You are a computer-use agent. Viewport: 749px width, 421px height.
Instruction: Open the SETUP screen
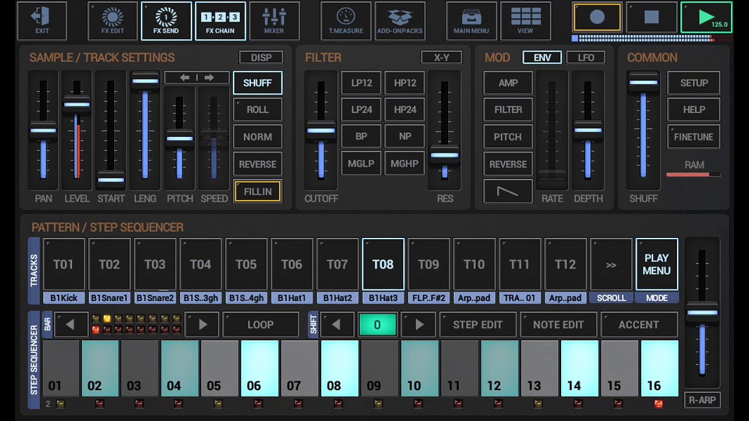coord(694,83)
